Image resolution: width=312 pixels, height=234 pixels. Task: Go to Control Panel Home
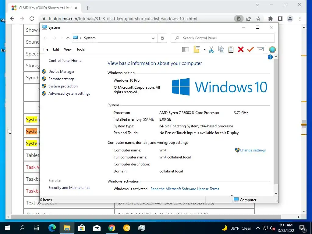click(x=65, y=61)
